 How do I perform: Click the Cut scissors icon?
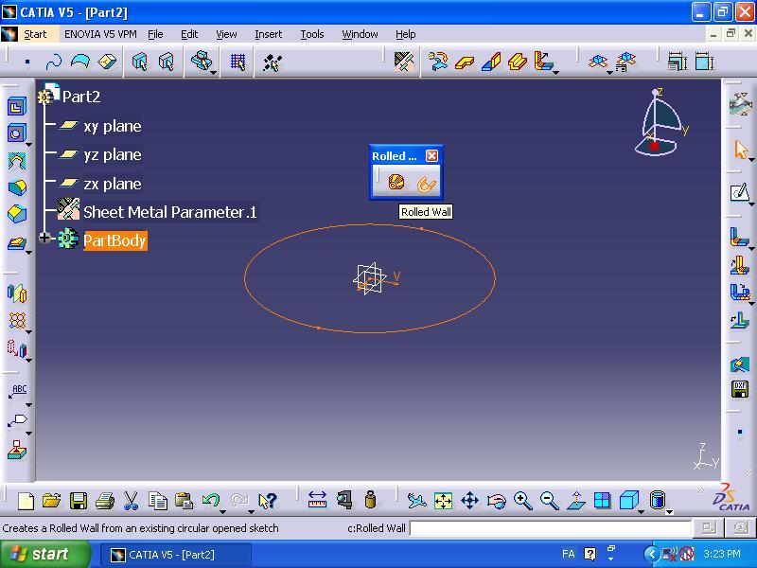(132, 501)
